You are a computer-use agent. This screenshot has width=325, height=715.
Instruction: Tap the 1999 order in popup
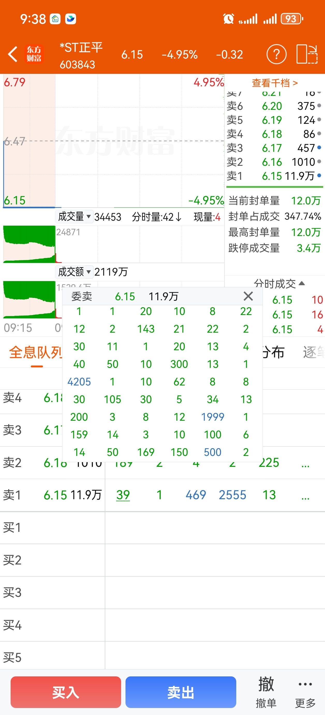click(213, 417)
